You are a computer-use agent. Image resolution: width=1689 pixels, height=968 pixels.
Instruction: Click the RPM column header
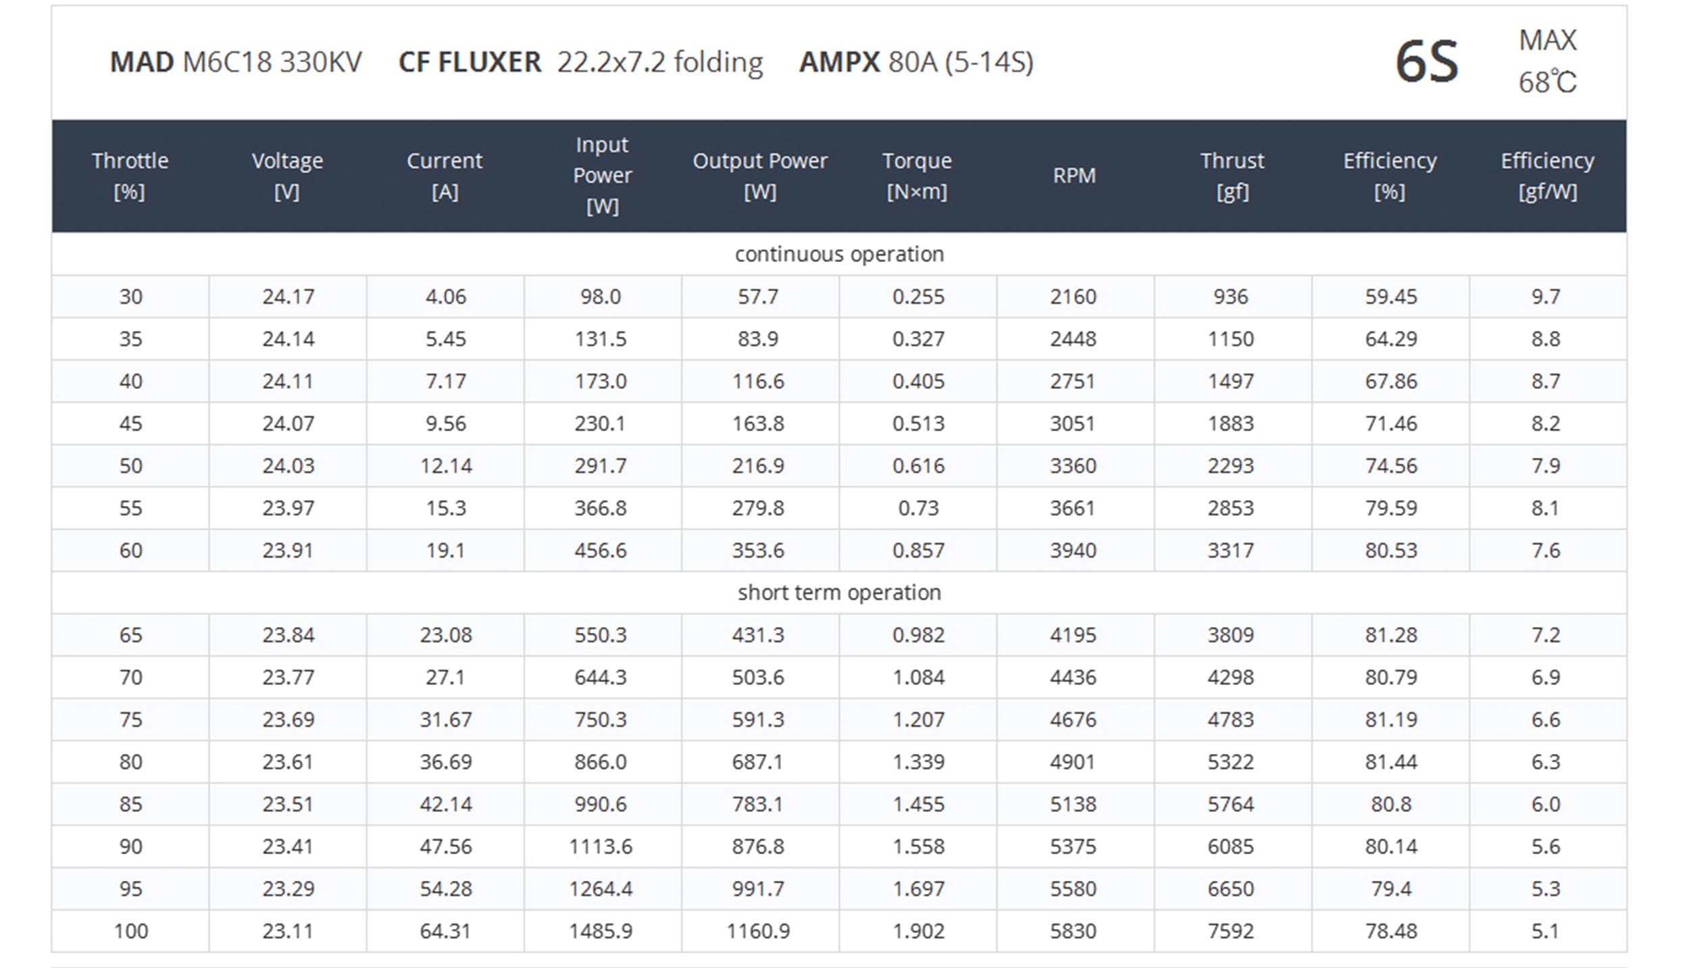click(x=1074, y=176)
